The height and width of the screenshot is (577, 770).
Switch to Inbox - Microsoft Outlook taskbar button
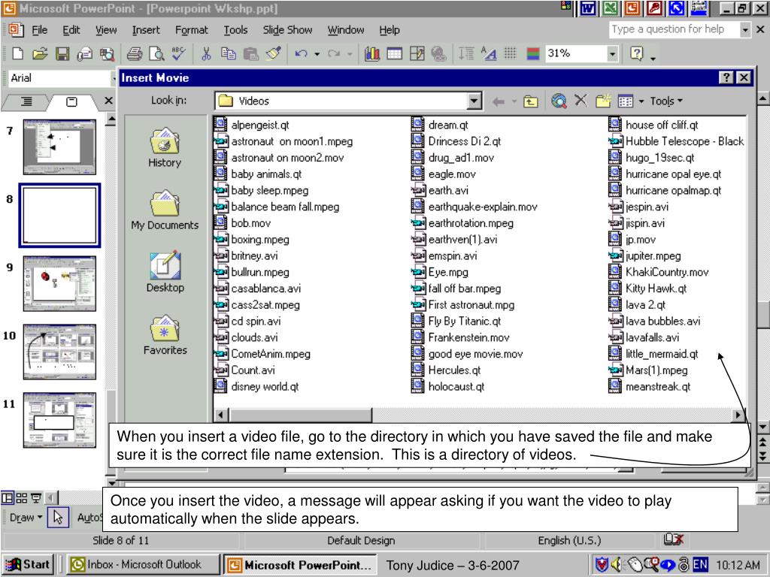tap(142, 565)
